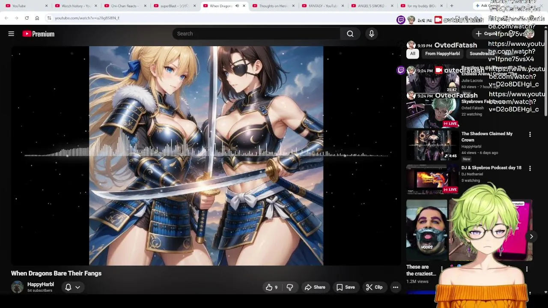
Task: Expand notification options chevron beside bell
Action: (77, 287)
